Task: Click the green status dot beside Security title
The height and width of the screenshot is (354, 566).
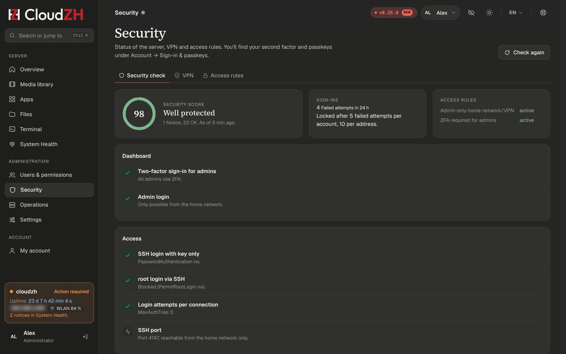Action: 143,13
